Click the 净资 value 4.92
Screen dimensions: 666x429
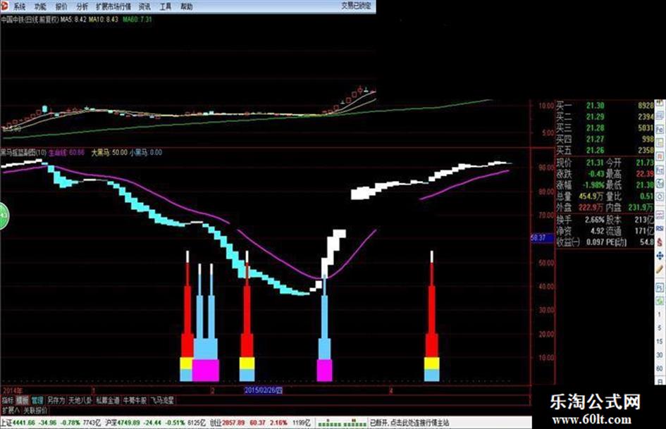click(x=597, y=231)
